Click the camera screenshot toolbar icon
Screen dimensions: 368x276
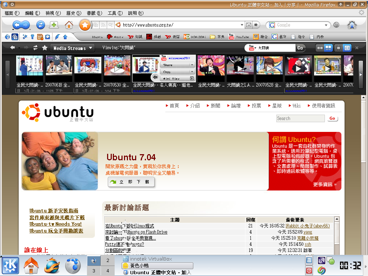click(x=15, y=37)
